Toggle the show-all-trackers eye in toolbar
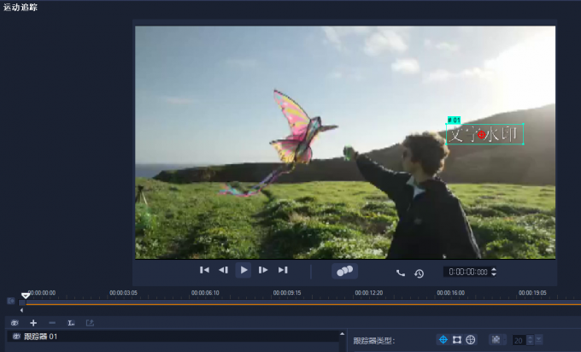This screenshot has width=581, height=352. point(15,323)
